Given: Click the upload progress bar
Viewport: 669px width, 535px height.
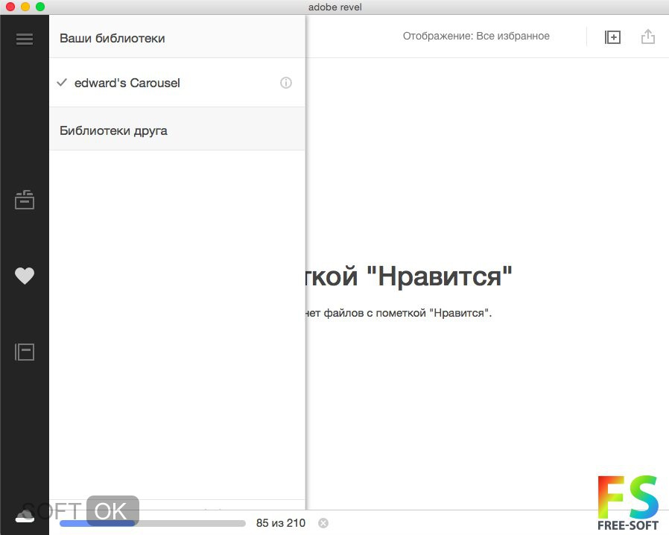Looking at the screenshot, I should pyautogui.click(x=153, y=523).
